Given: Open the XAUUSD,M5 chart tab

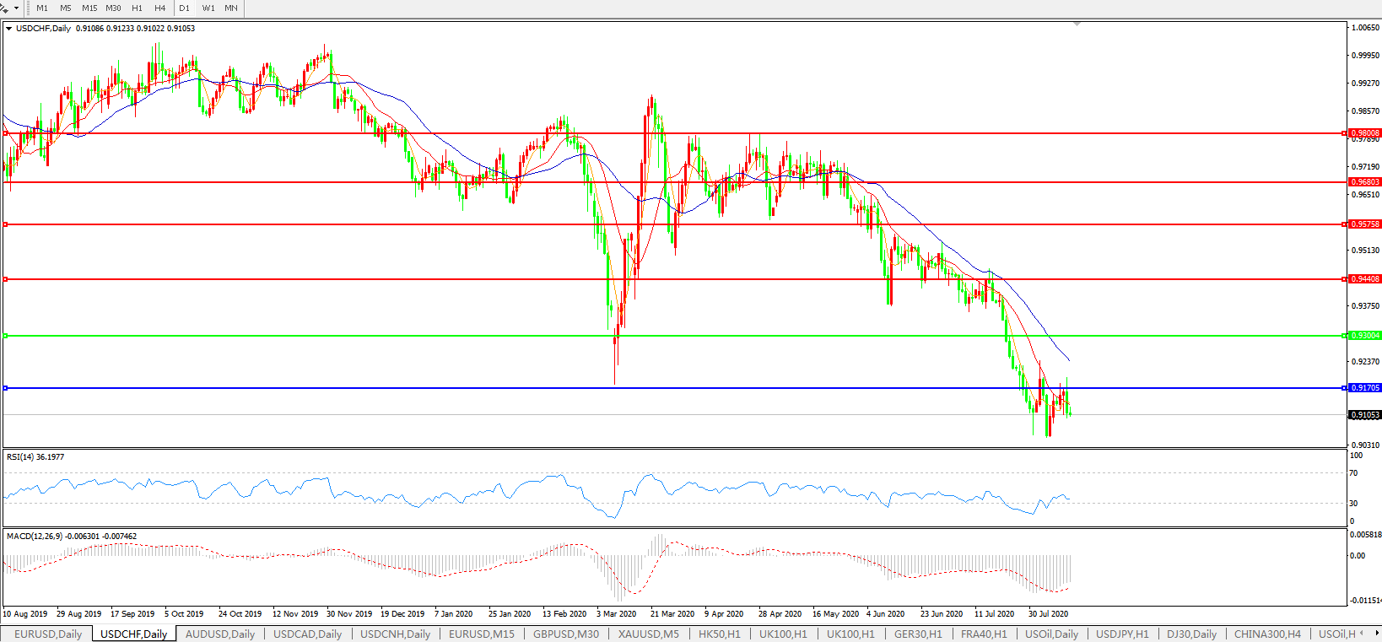Looking at the screenshot, I should click(648, 634).
